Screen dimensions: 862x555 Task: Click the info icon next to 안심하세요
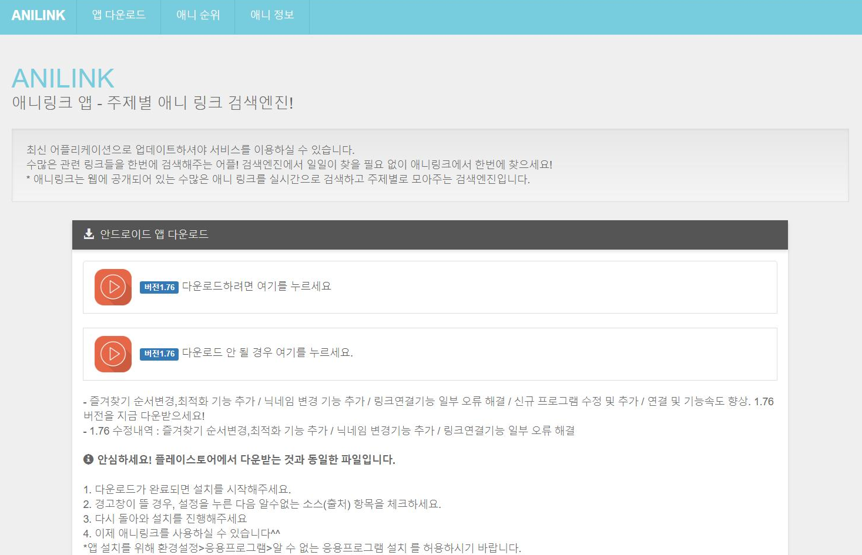(88, 459)
